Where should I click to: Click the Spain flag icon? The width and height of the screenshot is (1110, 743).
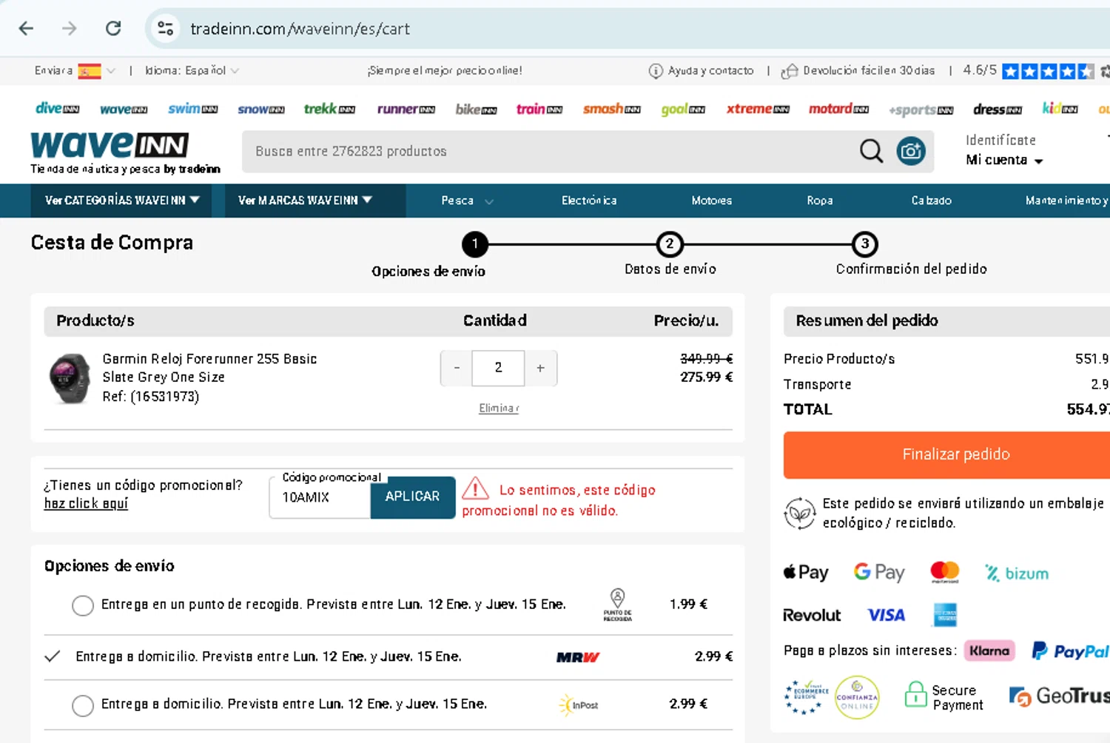pyautogui.click(x=90, y=71)
